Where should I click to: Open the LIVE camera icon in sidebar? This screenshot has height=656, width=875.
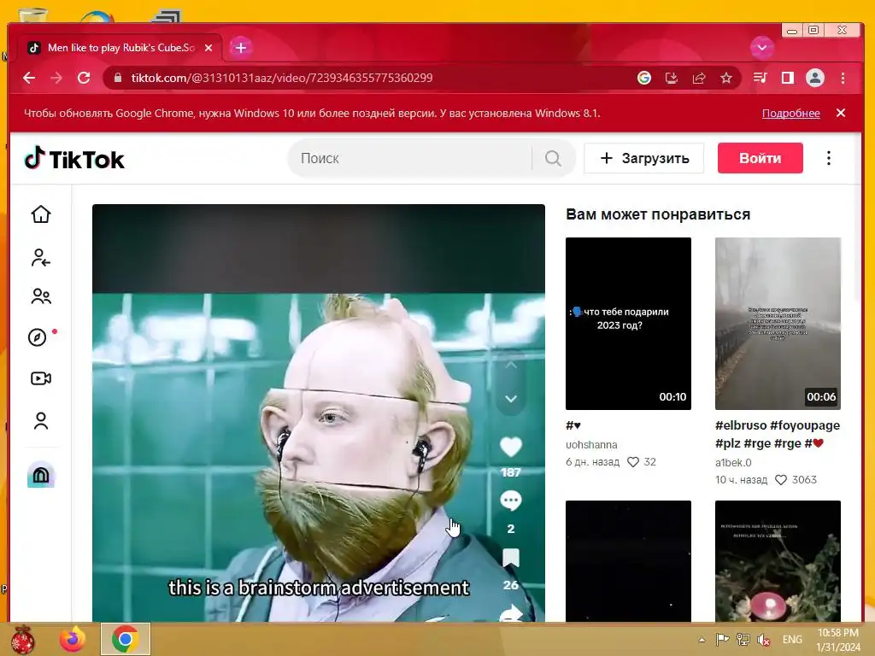coord(41,378)
